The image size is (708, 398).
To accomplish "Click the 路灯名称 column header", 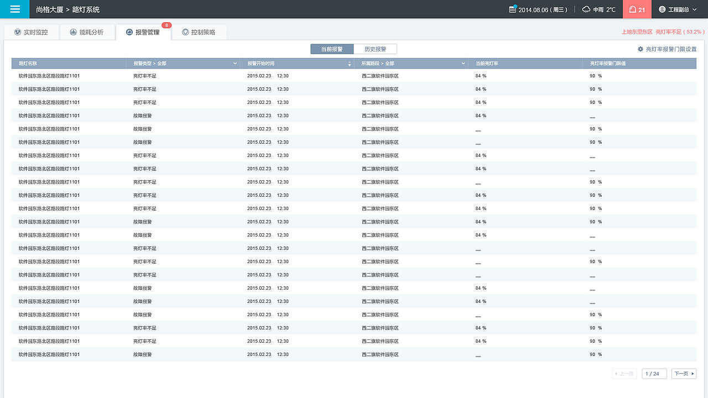I will pos(69,64).
